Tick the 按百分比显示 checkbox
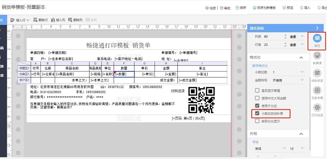Screen dimensions: 327x159 tap(257, 121)
